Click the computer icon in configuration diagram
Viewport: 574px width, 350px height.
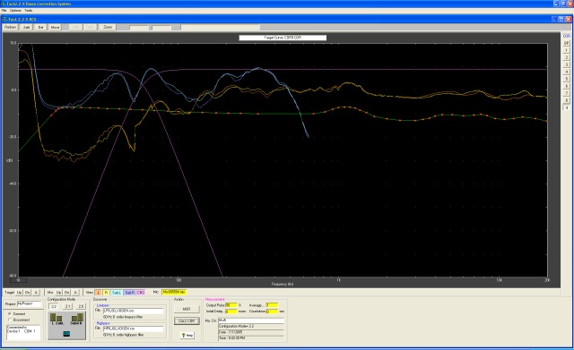[x=66, y=334]
